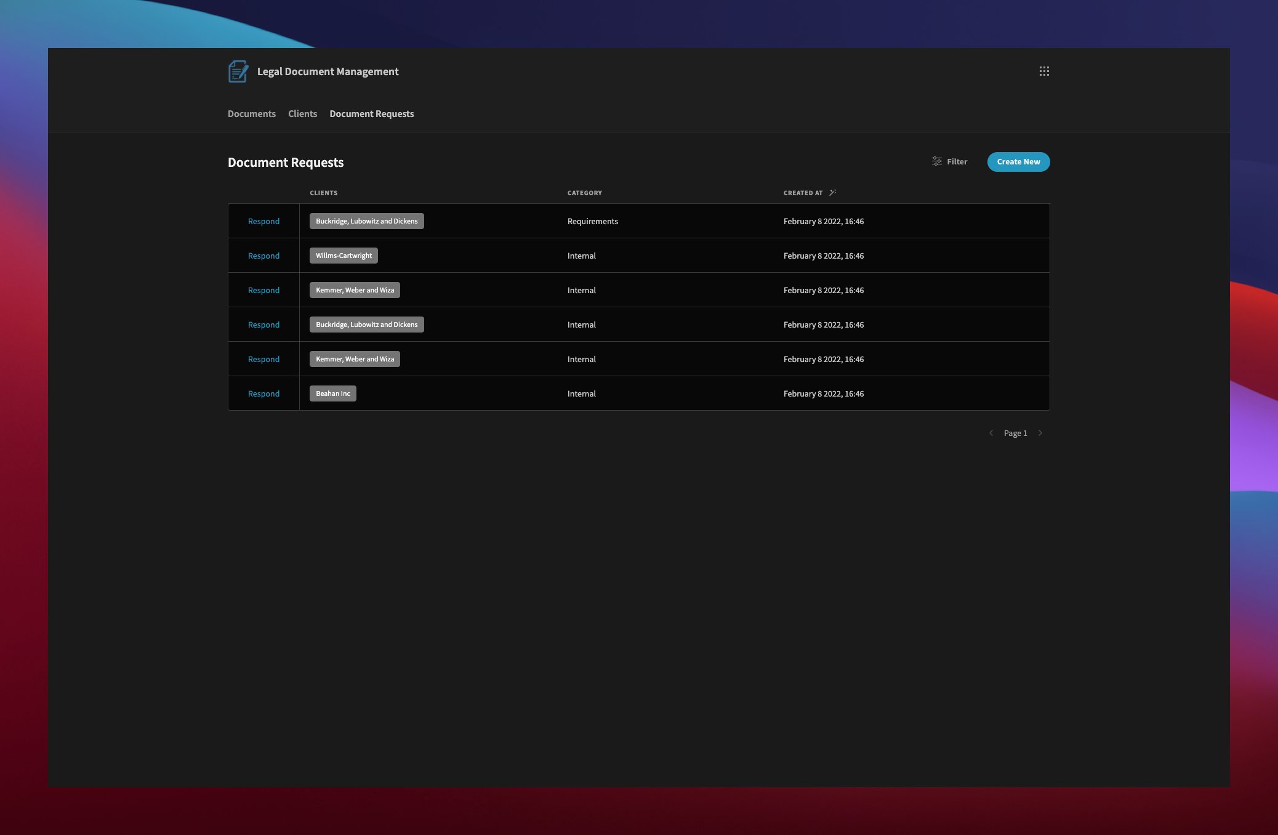Image resolution: width=1278 pixels, height=835 pixels.
Task: Toggle filter for Internal category rows
Action: tap(949, 161)
